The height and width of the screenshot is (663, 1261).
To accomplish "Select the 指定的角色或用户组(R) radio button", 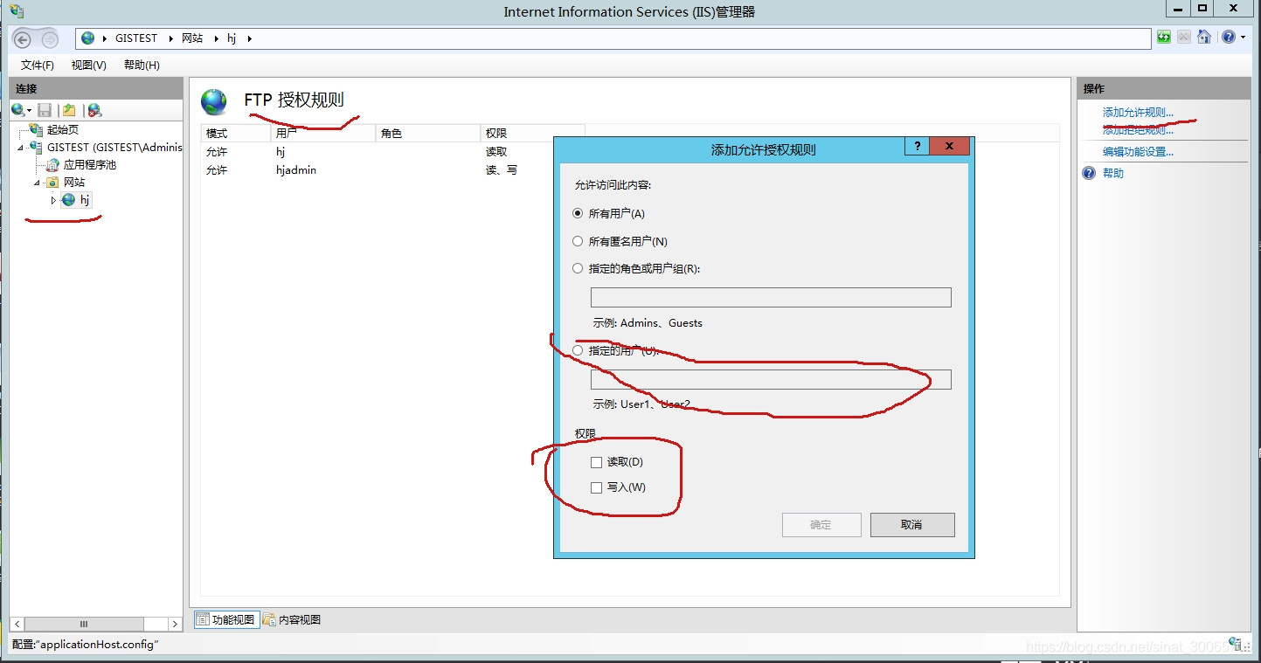I will 577,268.
